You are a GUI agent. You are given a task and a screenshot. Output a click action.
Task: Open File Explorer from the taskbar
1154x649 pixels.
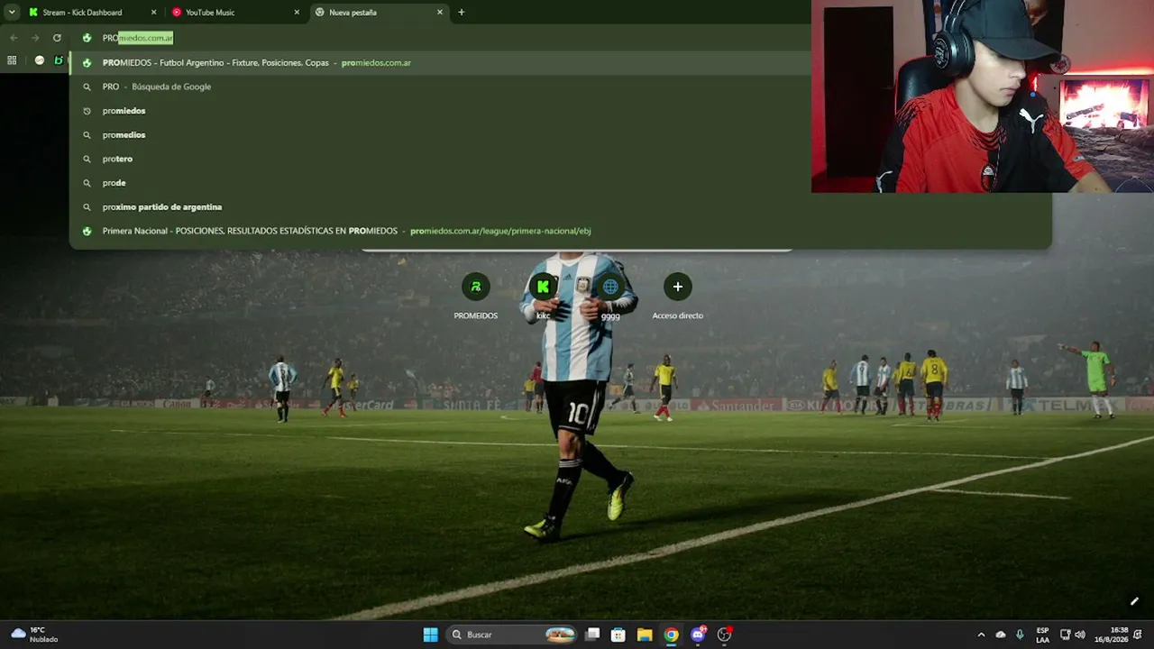(645, 635)
